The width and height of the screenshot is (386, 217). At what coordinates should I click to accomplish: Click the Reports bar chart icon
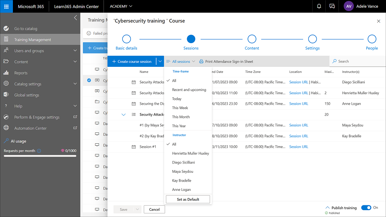(x=6, y=72)
